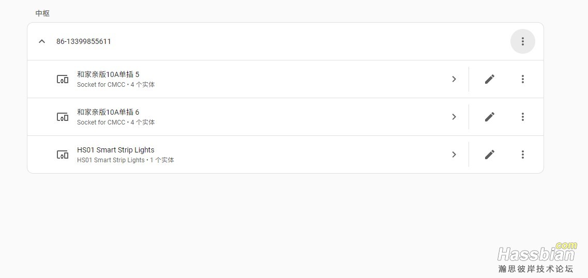588x278 pixels.
Task: Edit the 和家亲版10A单插 5 device name
Action: [x=489, y=79]
